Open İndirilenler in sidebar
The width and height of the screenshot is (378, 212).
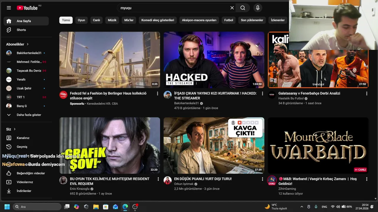point(26,191)
